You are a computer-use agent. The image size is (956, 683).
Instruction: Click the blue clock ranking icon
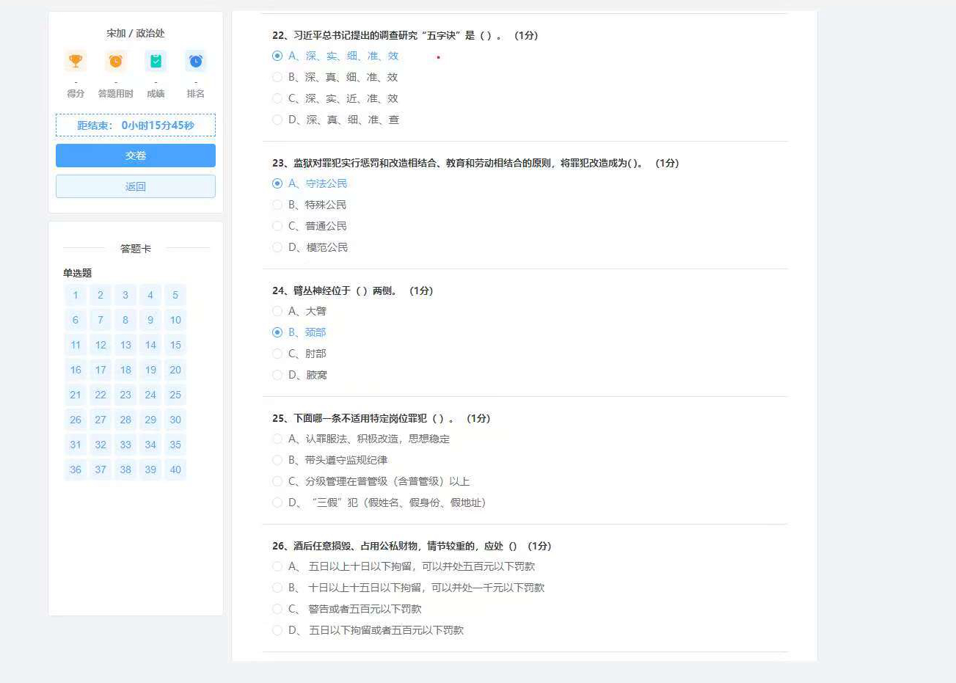(x=196, y=61)
